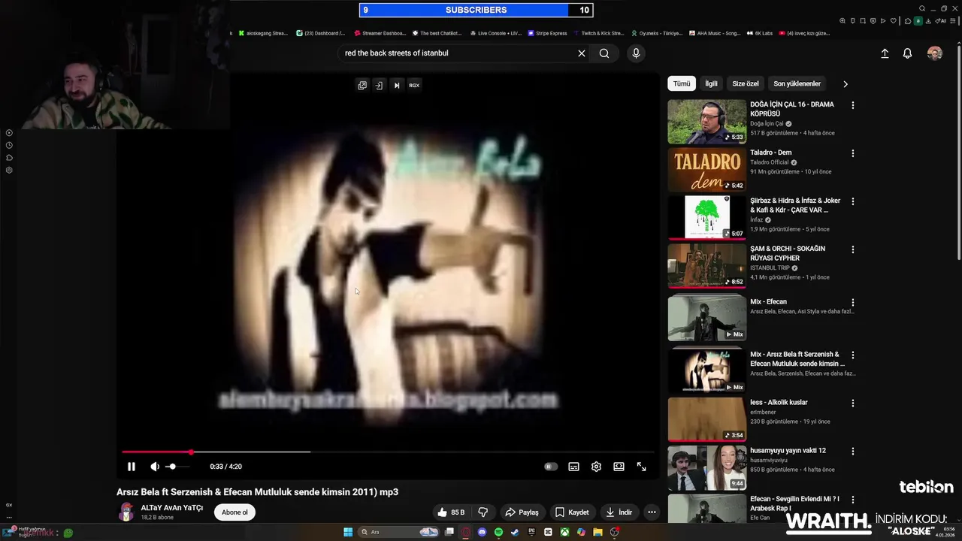Expand more filter chips with right chevron
This screenshot has width=962, height=541.
pyautogui.click(x=845, y=84)
